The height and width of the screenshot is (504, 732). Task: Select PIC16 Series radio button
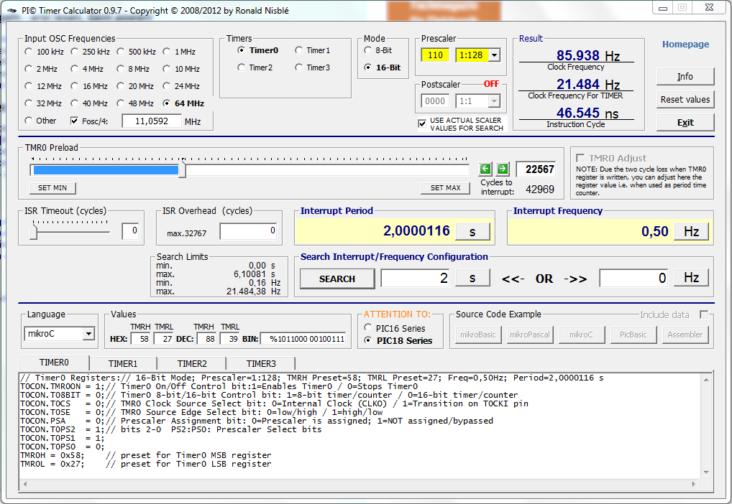(x=368, y=328)
